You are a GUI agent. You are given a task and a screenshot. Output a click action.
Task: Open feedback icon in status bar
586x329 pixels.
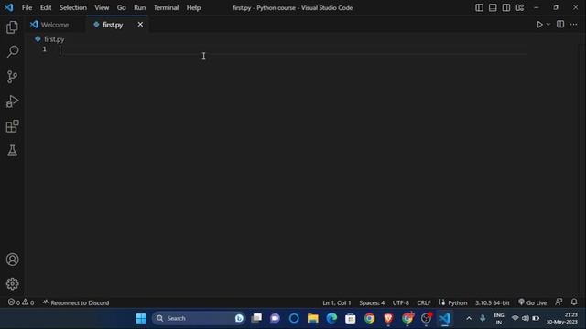point(559,302)
